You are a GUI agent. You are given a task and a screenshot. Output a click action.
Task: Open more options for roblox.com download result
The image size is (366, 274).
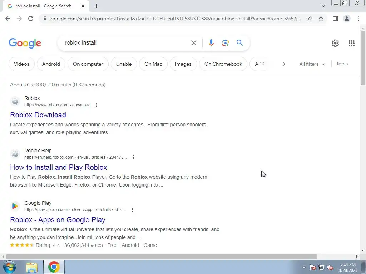click(x=97, y=105)
